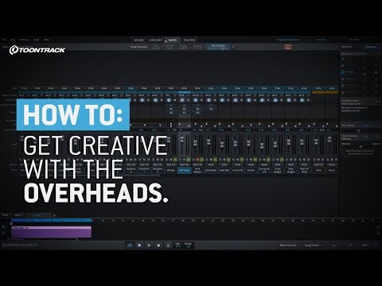Open the Macro Controls dropdown
This screenshot has height=286, width=382.
click(290, 245)
